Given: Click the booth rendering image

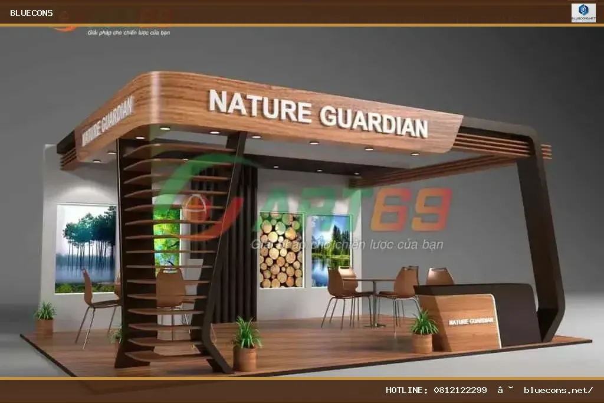Looking at the screenshot, I should point(302,202).
